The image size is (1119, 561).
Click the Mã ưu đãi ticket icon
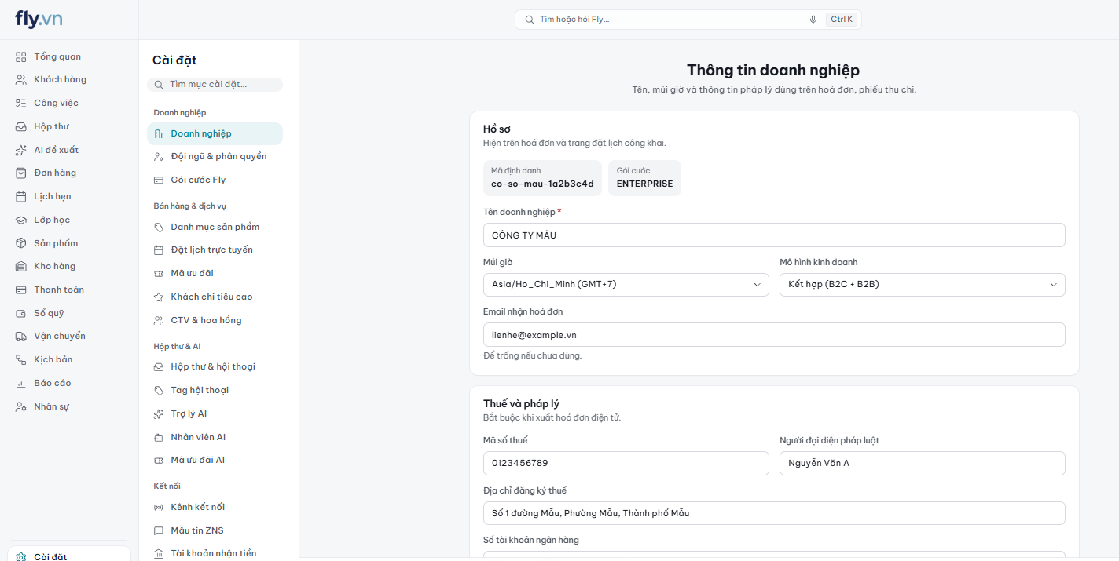159,273
